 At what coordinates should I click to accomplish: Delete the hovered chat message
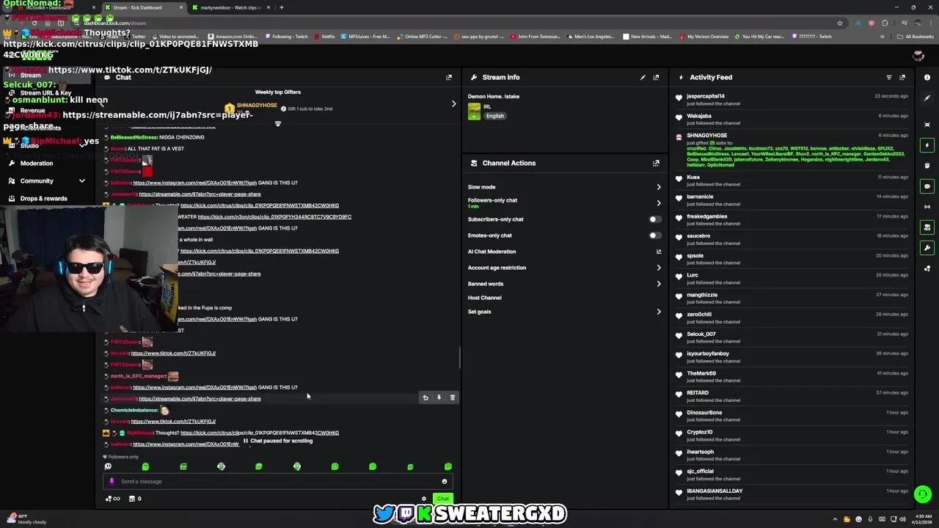pyautogui.click(x=453, y=397)
